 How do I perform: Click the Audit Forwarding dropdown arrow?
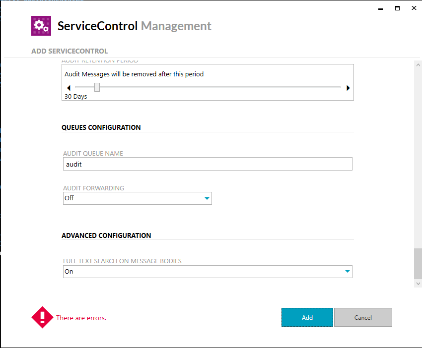click(207, 198)
